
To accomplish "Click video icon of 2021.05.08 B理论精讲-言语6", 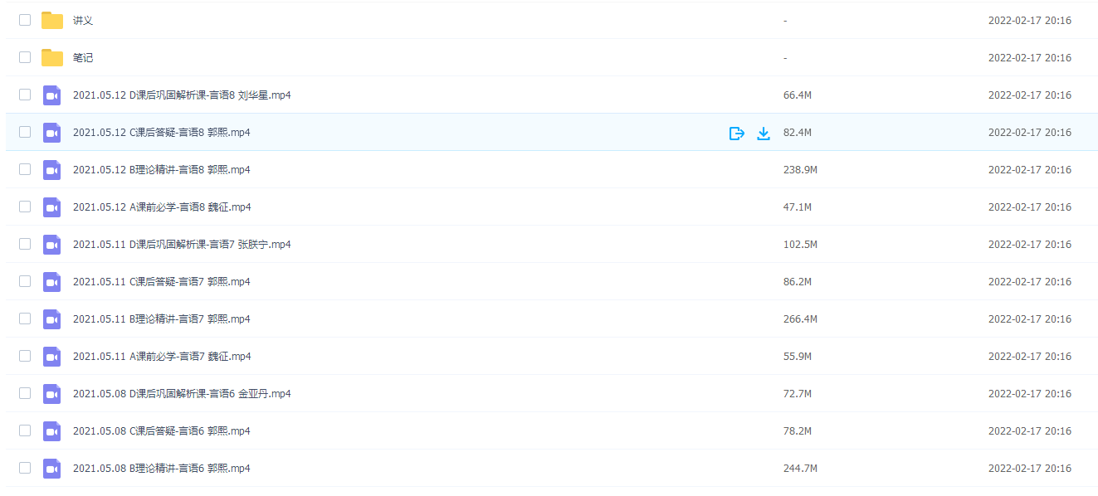I will pos(52,469).
